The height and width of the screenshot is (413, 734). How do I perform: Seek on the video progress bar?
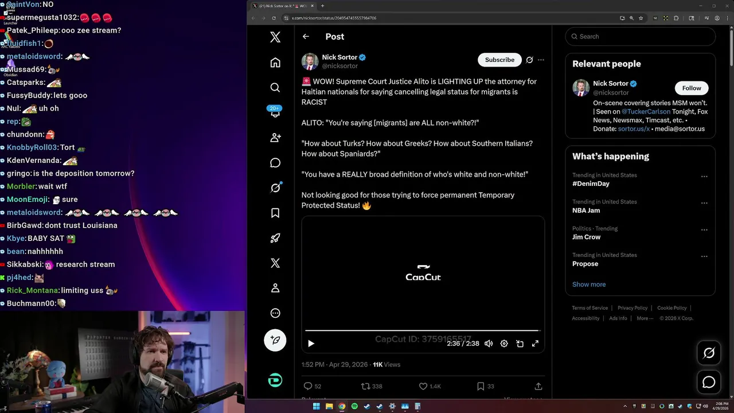click(422, 331)
